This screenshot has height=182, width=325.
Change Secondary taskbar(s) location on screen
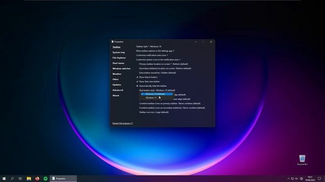[x=165, y=68]
